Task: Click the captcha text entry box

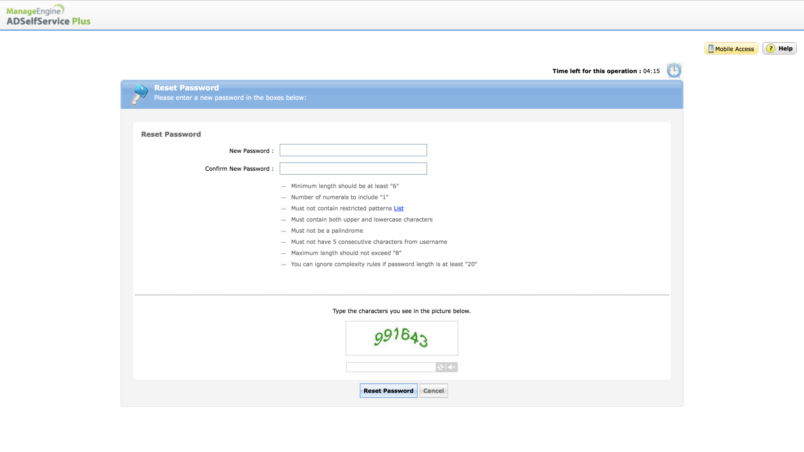Action: [391, 367]
